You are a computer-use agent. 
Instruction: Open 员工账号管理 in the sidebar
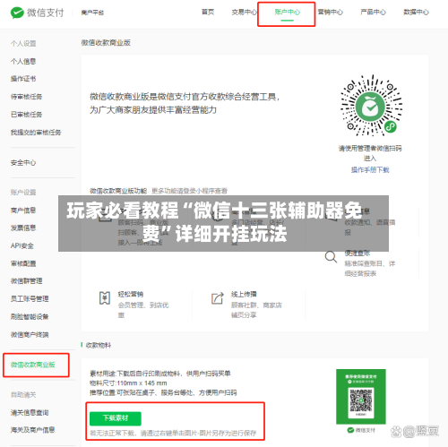tap(30, 299)
